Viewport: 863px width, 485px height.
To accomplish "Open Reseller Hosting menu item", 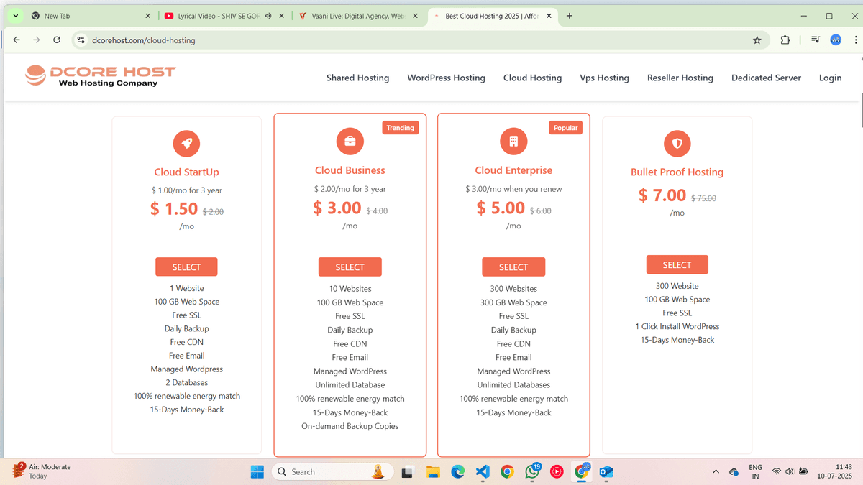I will tap(680, 78).
